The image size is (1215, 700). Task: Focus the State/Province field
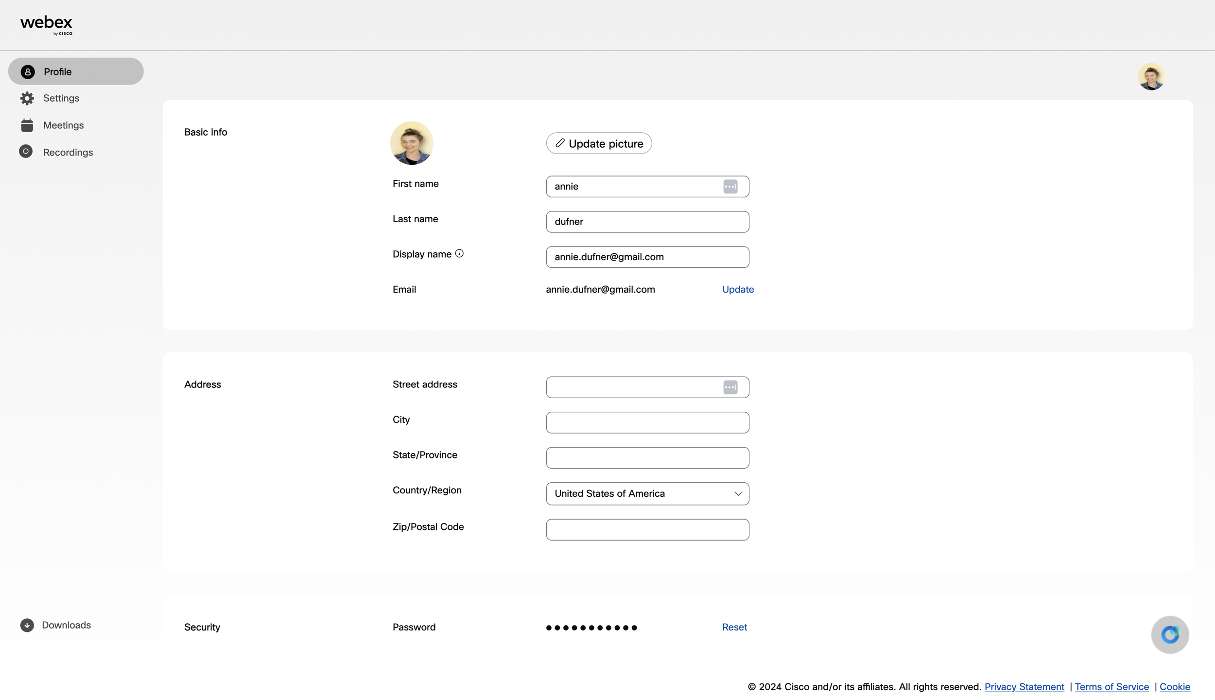point(647,458)
